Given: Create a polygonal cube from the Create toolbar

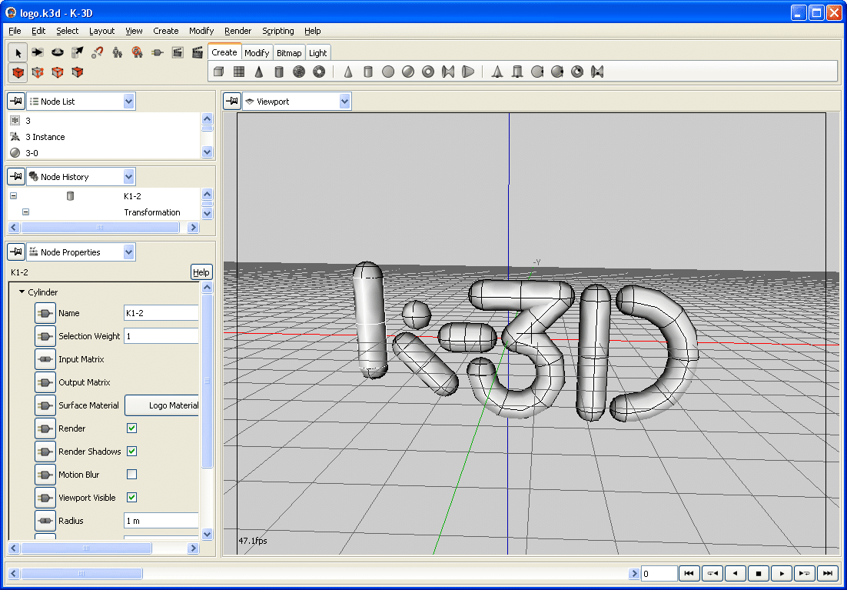Looking at the screenshot, I should click(x=219, y=72).
